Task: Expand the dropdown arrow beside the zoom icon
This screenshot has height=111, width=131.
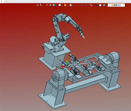Action: [73, 5]
